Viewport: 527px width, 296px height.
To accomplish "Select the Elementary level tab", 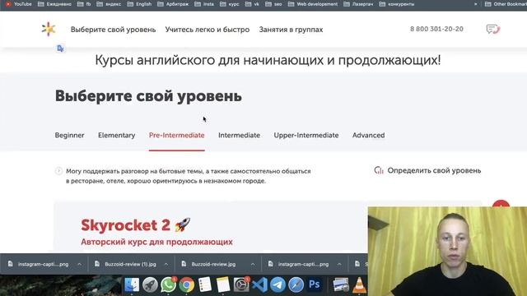I will tap(117, 135).
